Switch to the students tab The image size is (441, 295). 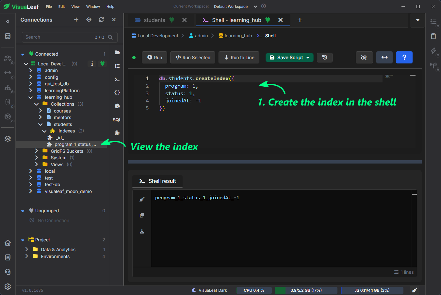[155, 20]
